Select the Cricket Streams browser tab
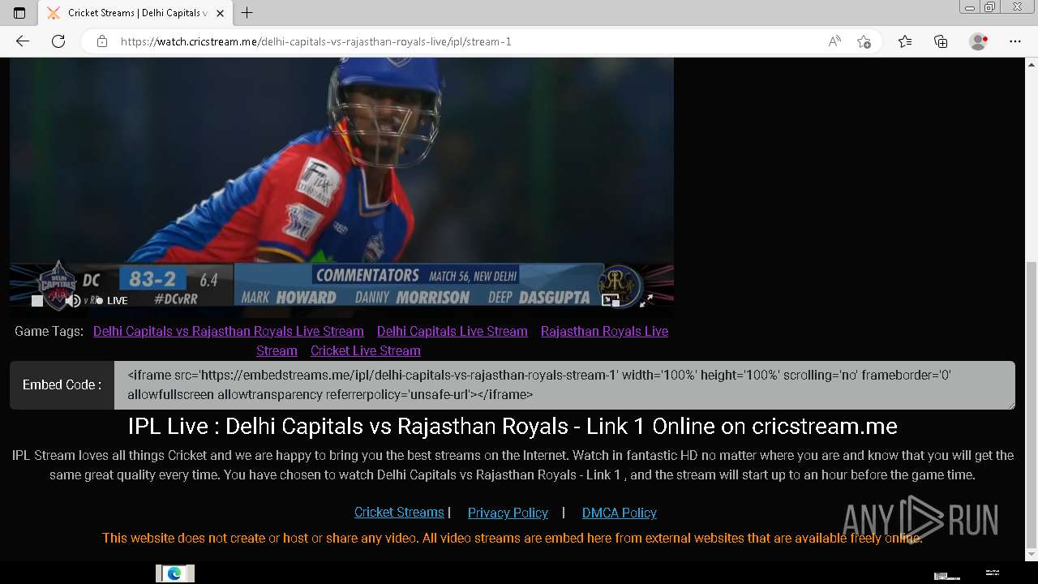Image resolution: width=1038 pixels, height=584 pixels. coord(136,13)
